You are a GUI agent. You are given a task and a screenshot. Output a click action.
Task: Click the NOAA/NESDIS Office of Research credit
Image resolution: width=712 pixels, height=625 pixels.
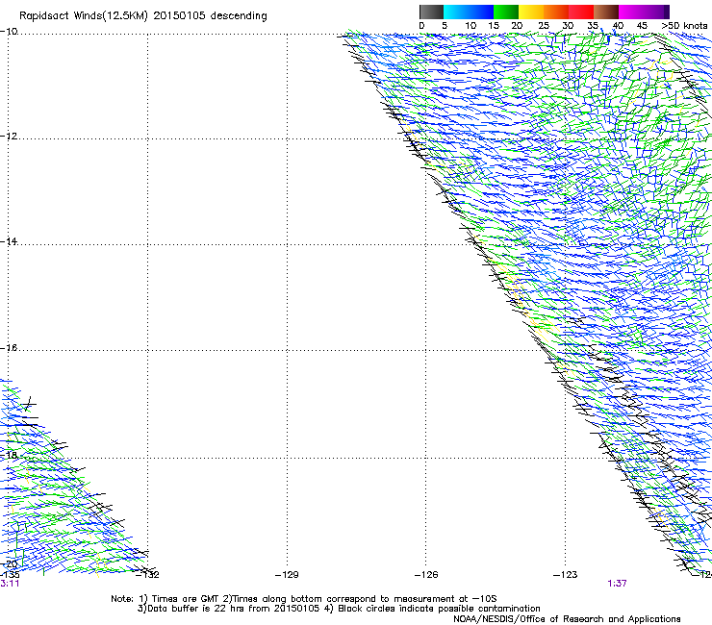(567, 619)
